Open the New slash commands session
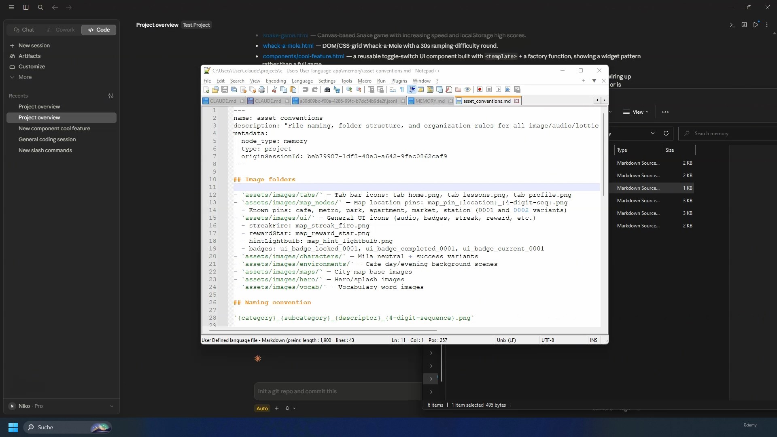Viewport: 777px width, 437px height. tap(45, 150)
